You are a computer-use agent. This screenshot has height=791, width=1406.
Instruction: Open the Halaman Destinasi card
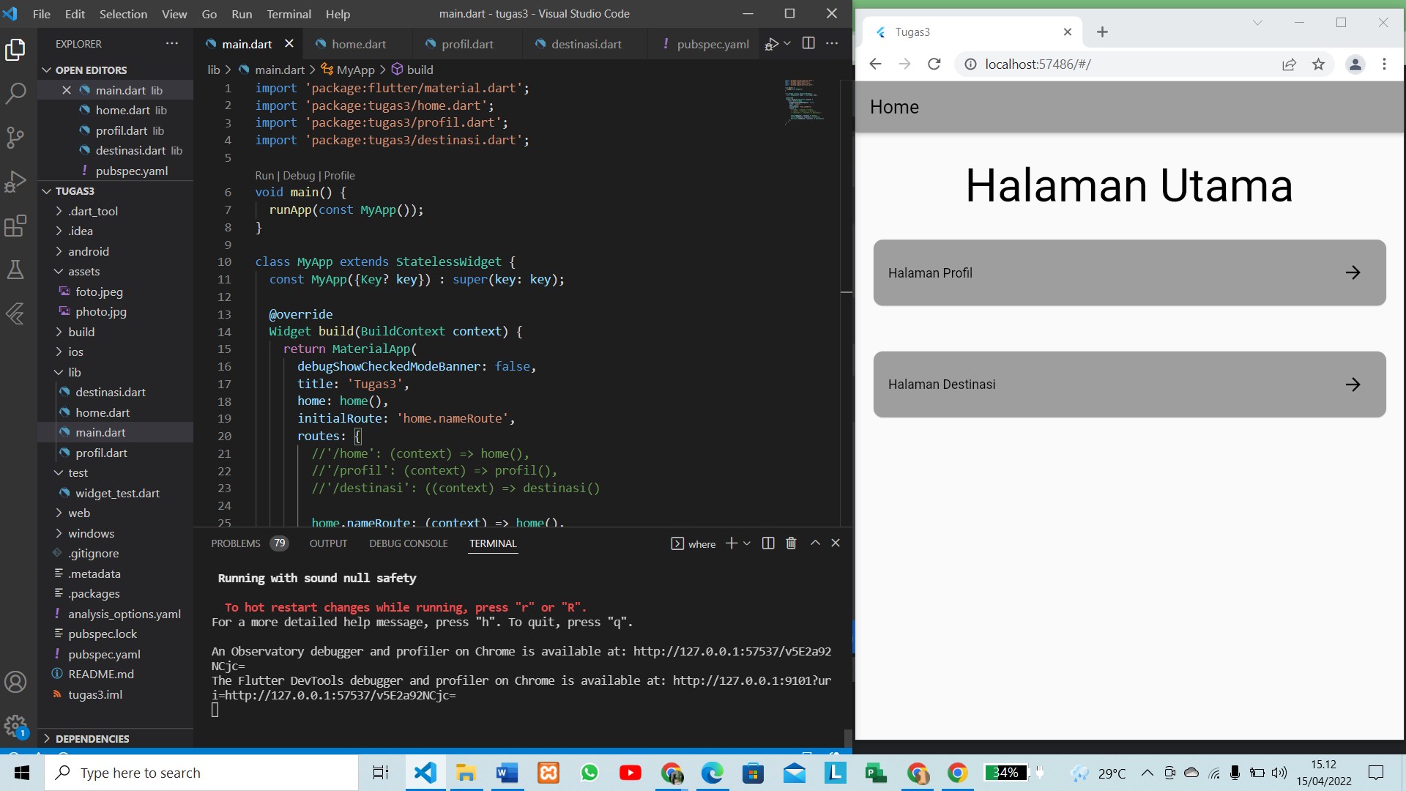tap(1129, 385)
